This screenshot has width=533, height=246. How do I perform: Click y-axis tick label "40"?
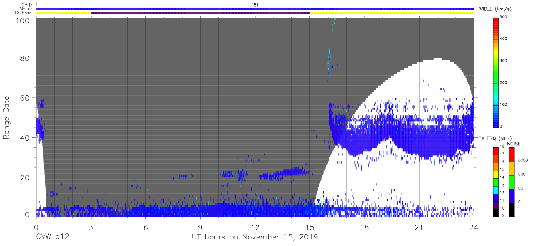(x=25, y=138)
